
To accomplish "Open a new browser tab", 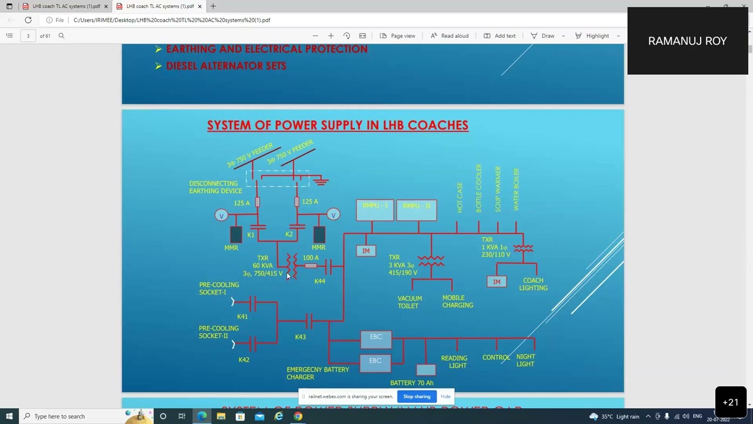I will point(213,6).
